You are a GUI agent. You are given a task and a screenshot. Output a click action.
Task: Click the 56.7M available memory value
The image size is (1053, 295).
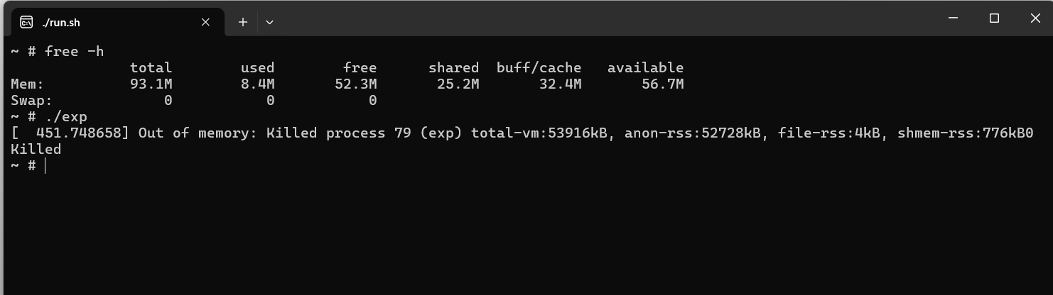[x=662, y=84]
